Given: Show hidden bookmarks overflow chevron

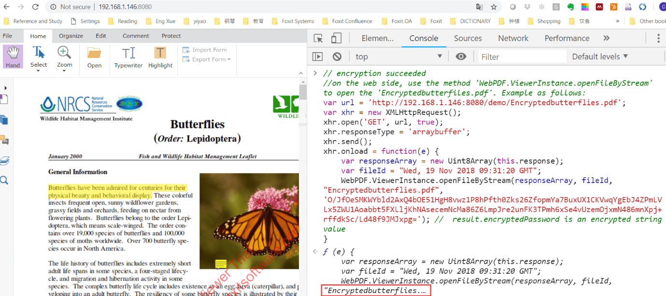Looking at the screenshot, I should 617,21.
